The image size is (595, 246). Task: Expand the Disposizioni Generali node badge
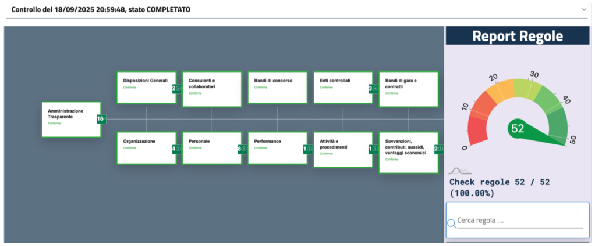coord(176,88)
